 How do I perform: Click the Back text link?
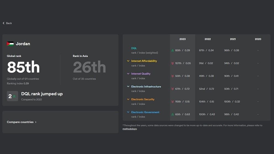click(9, 23)
